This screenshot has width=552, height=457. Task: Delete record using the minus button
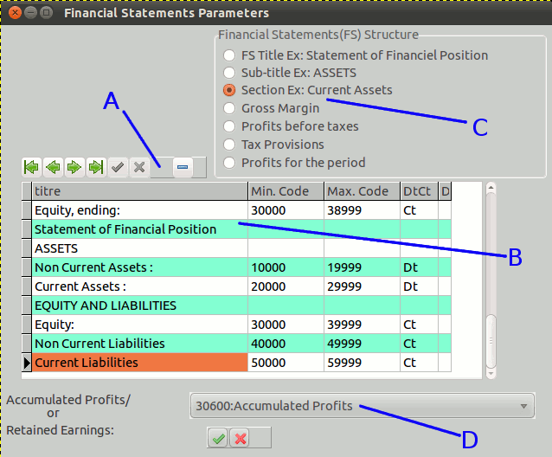tap(183, 167)
